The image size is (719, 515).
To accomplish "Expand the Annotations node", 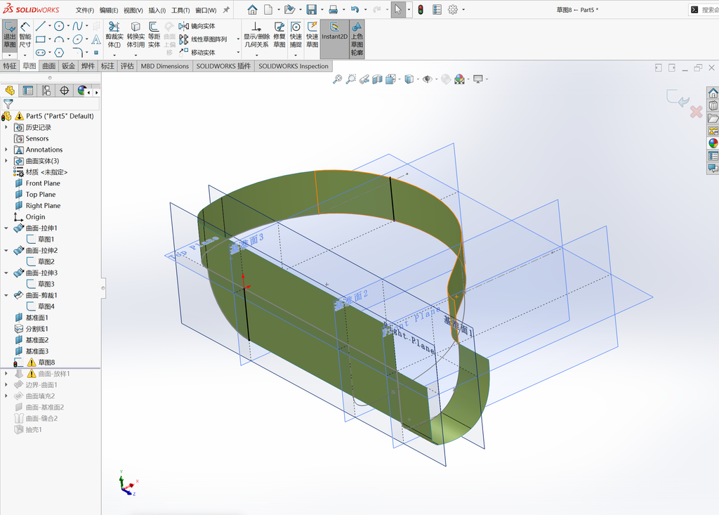I will (6, 150).
